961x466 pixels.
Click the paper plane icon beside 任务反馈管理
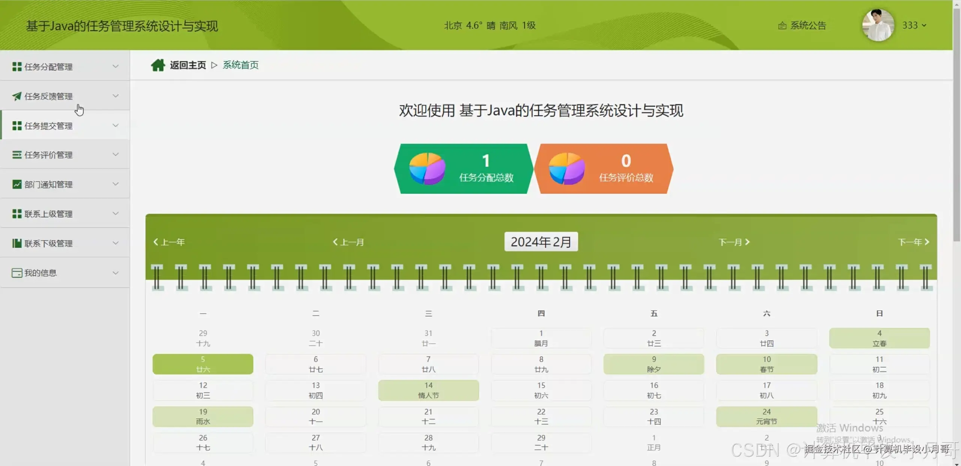pos(17,96)
